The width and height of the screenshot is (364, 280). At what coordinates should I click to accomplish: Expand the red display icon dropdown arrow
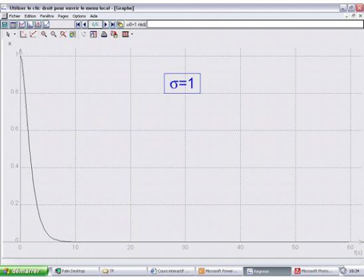click(x=132, y=34)
